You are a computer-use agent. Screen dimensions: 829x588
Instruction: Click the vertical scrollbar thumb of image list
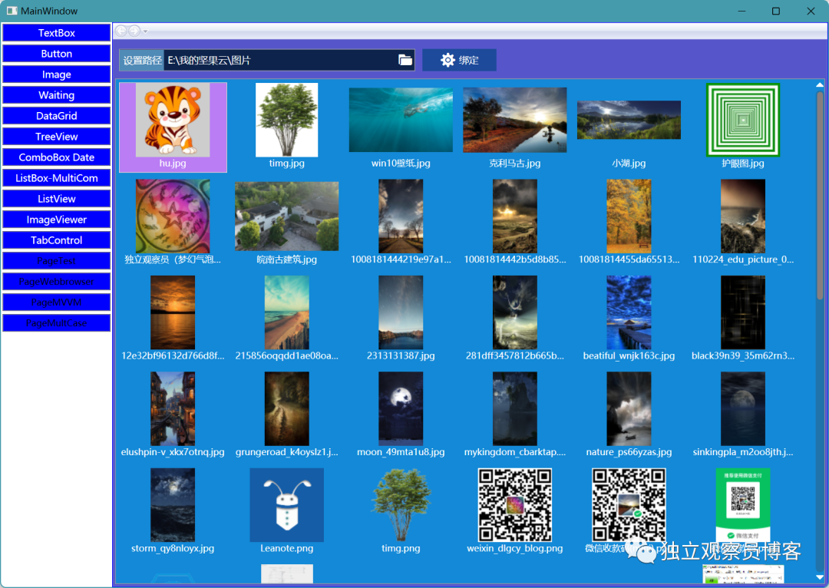(820, 196)
